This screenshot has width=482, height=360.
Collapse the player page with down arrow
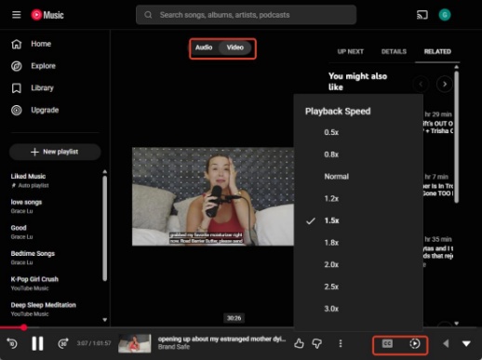[466, 343]
